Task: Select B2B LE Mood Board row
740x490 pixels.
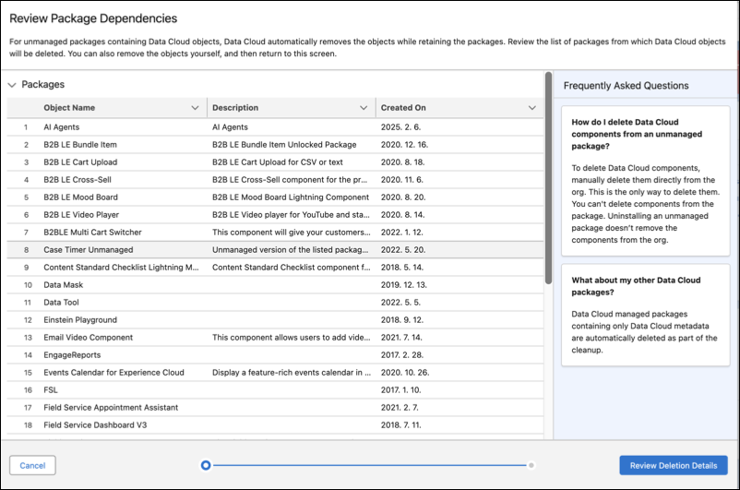Action: (x=275, y=197)
